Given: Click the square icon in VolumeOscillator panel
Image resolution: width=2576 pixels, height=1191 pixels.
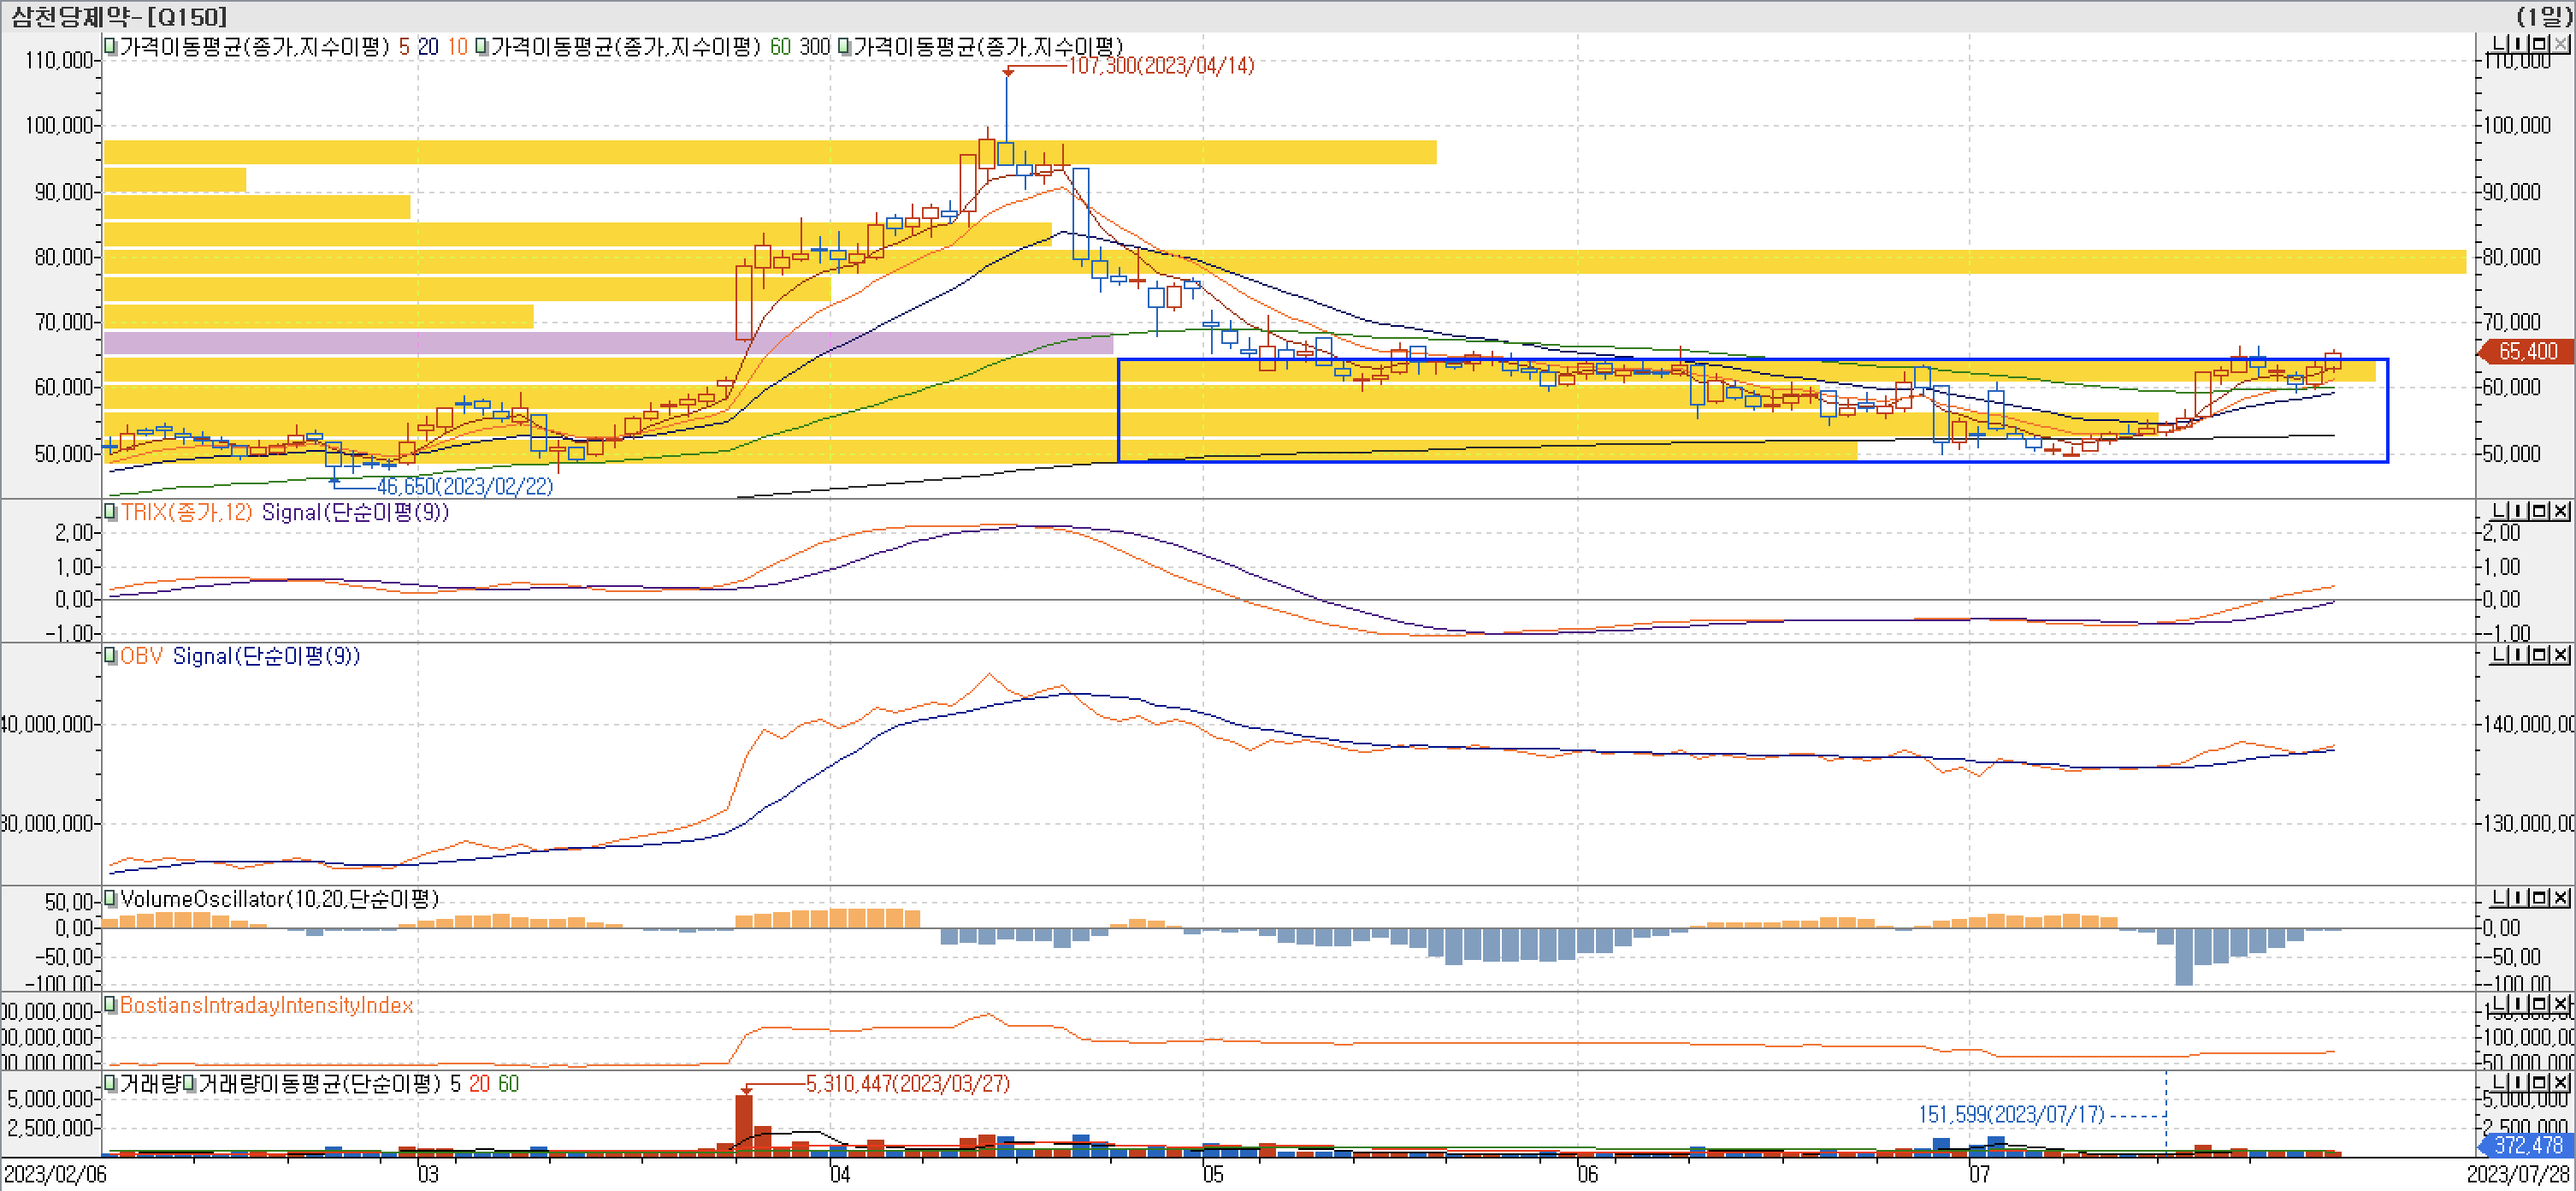Looking at the screenshot, I should point(2540,898).
